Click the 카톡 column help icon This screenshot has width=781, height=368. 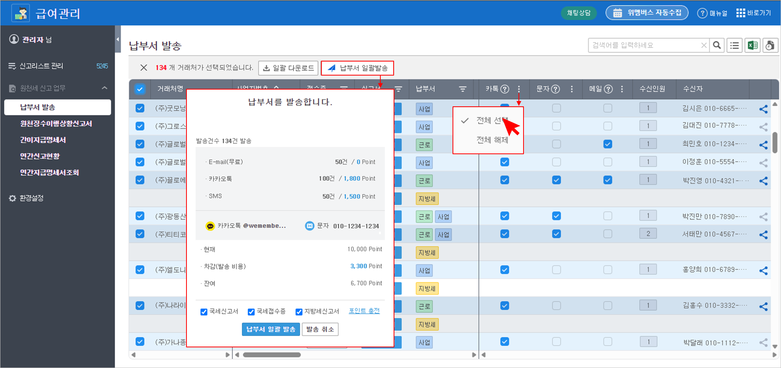(x=505, y=89)
